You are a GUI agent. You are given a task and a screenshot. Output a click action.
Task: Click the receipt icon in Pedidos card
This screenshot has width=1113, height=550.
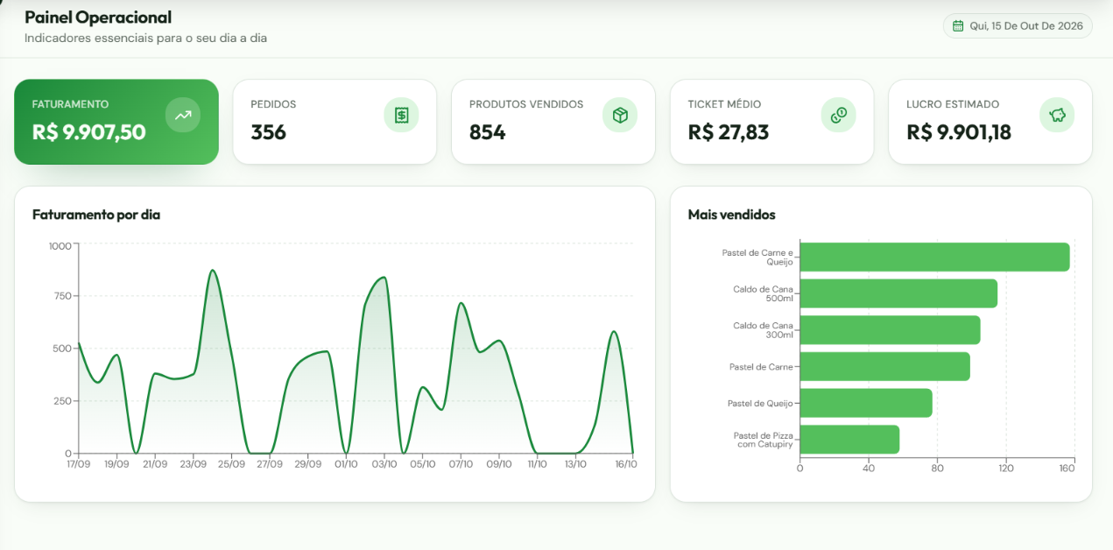[x=401, y=115]
